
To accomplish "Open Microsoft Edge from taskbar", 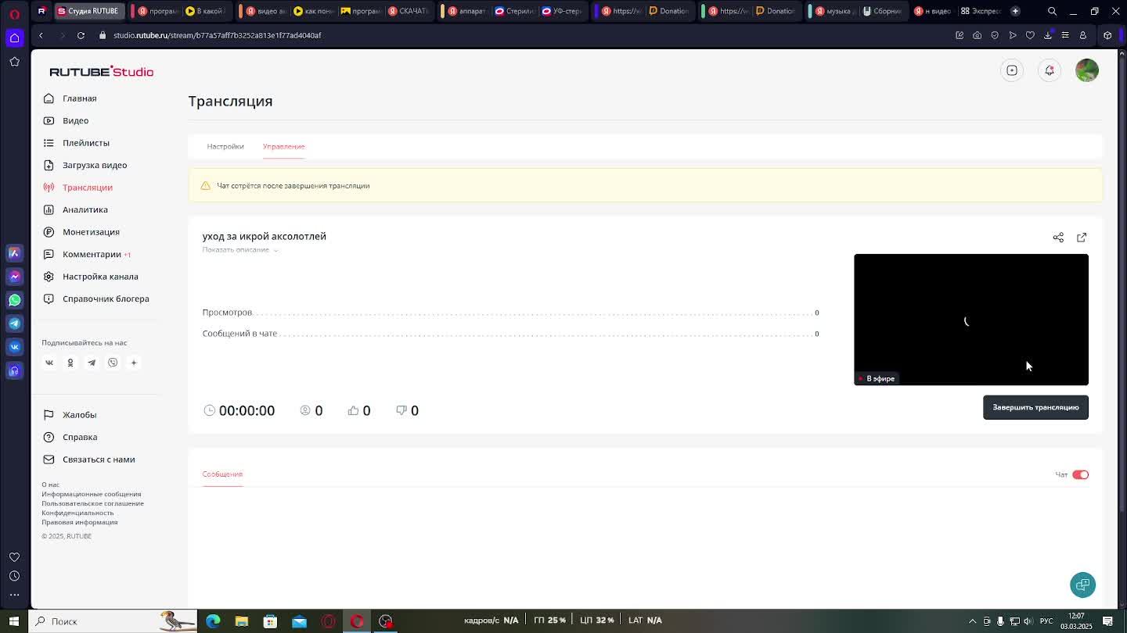I will (x=213, y=621).
